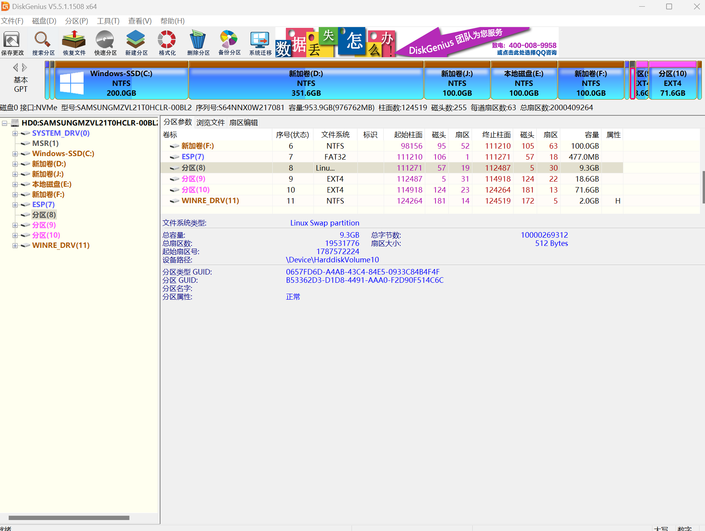Expand Windows-SSD(C:) tree node
Viewport: 705px width, 531px height.
coord(15,154)
